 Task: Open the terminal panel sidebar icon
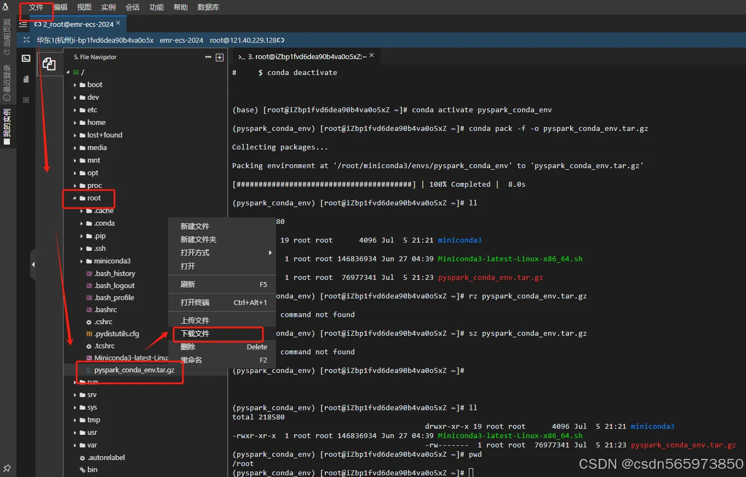(26, 59)
